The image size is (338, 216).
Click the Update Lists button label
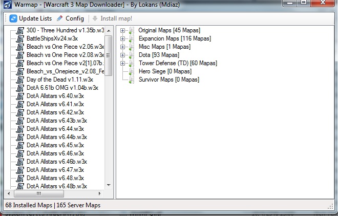point(35,18)
